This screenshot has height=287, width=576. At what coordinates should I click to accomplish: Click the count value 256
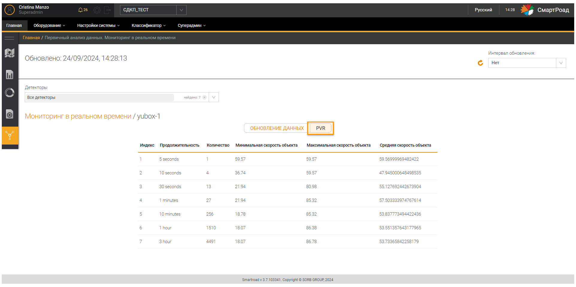[x=210, y=214]
